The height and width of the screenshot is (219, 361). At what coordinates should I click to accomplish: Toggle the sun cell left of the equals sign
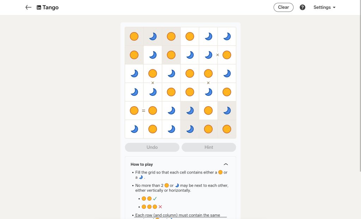click(134, 110)
